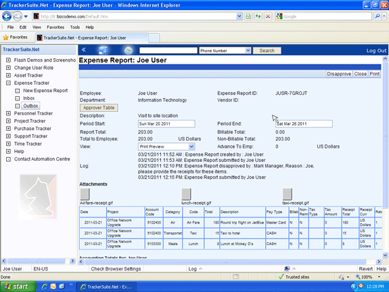Click the green Trusted sites checkmark icon
Screen dimensions: 389x292
tap(281, 276)
